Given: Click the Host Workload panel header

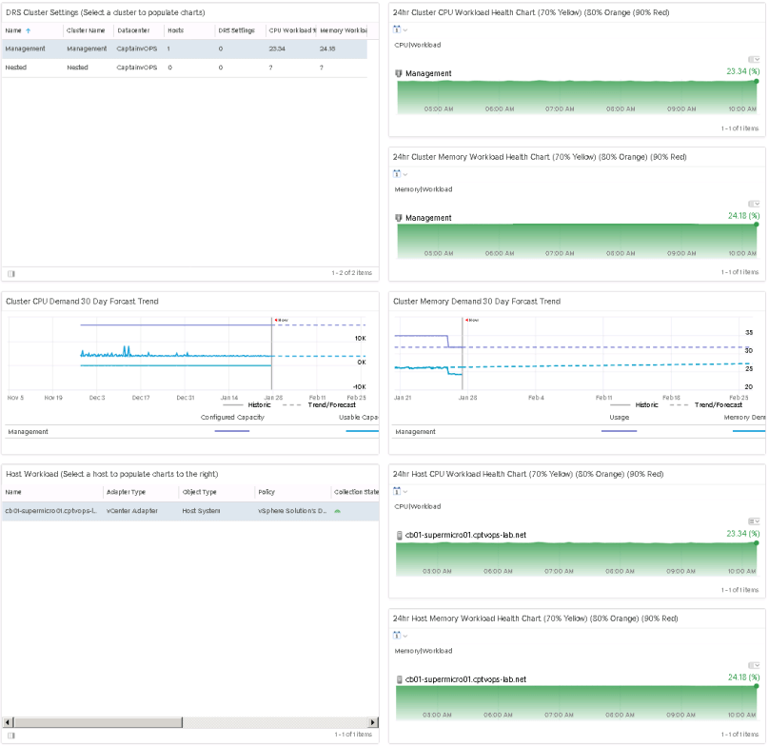Looking at the screenshot, I should [95, 474].
